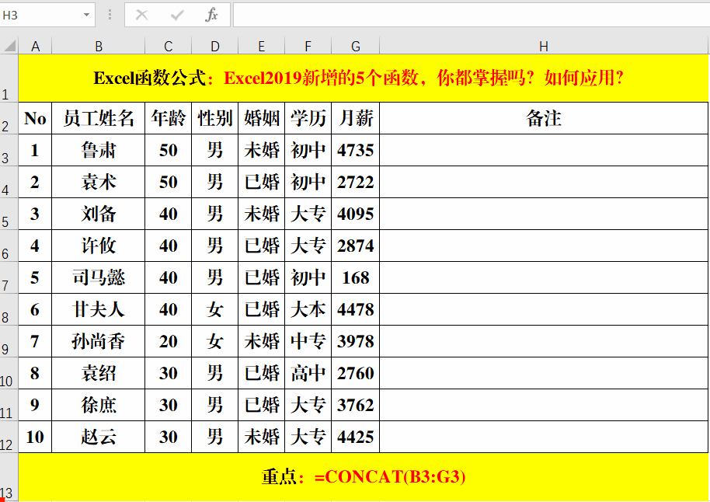Click the salary cell 2722

pyautogui.click(x=356, y=182)
